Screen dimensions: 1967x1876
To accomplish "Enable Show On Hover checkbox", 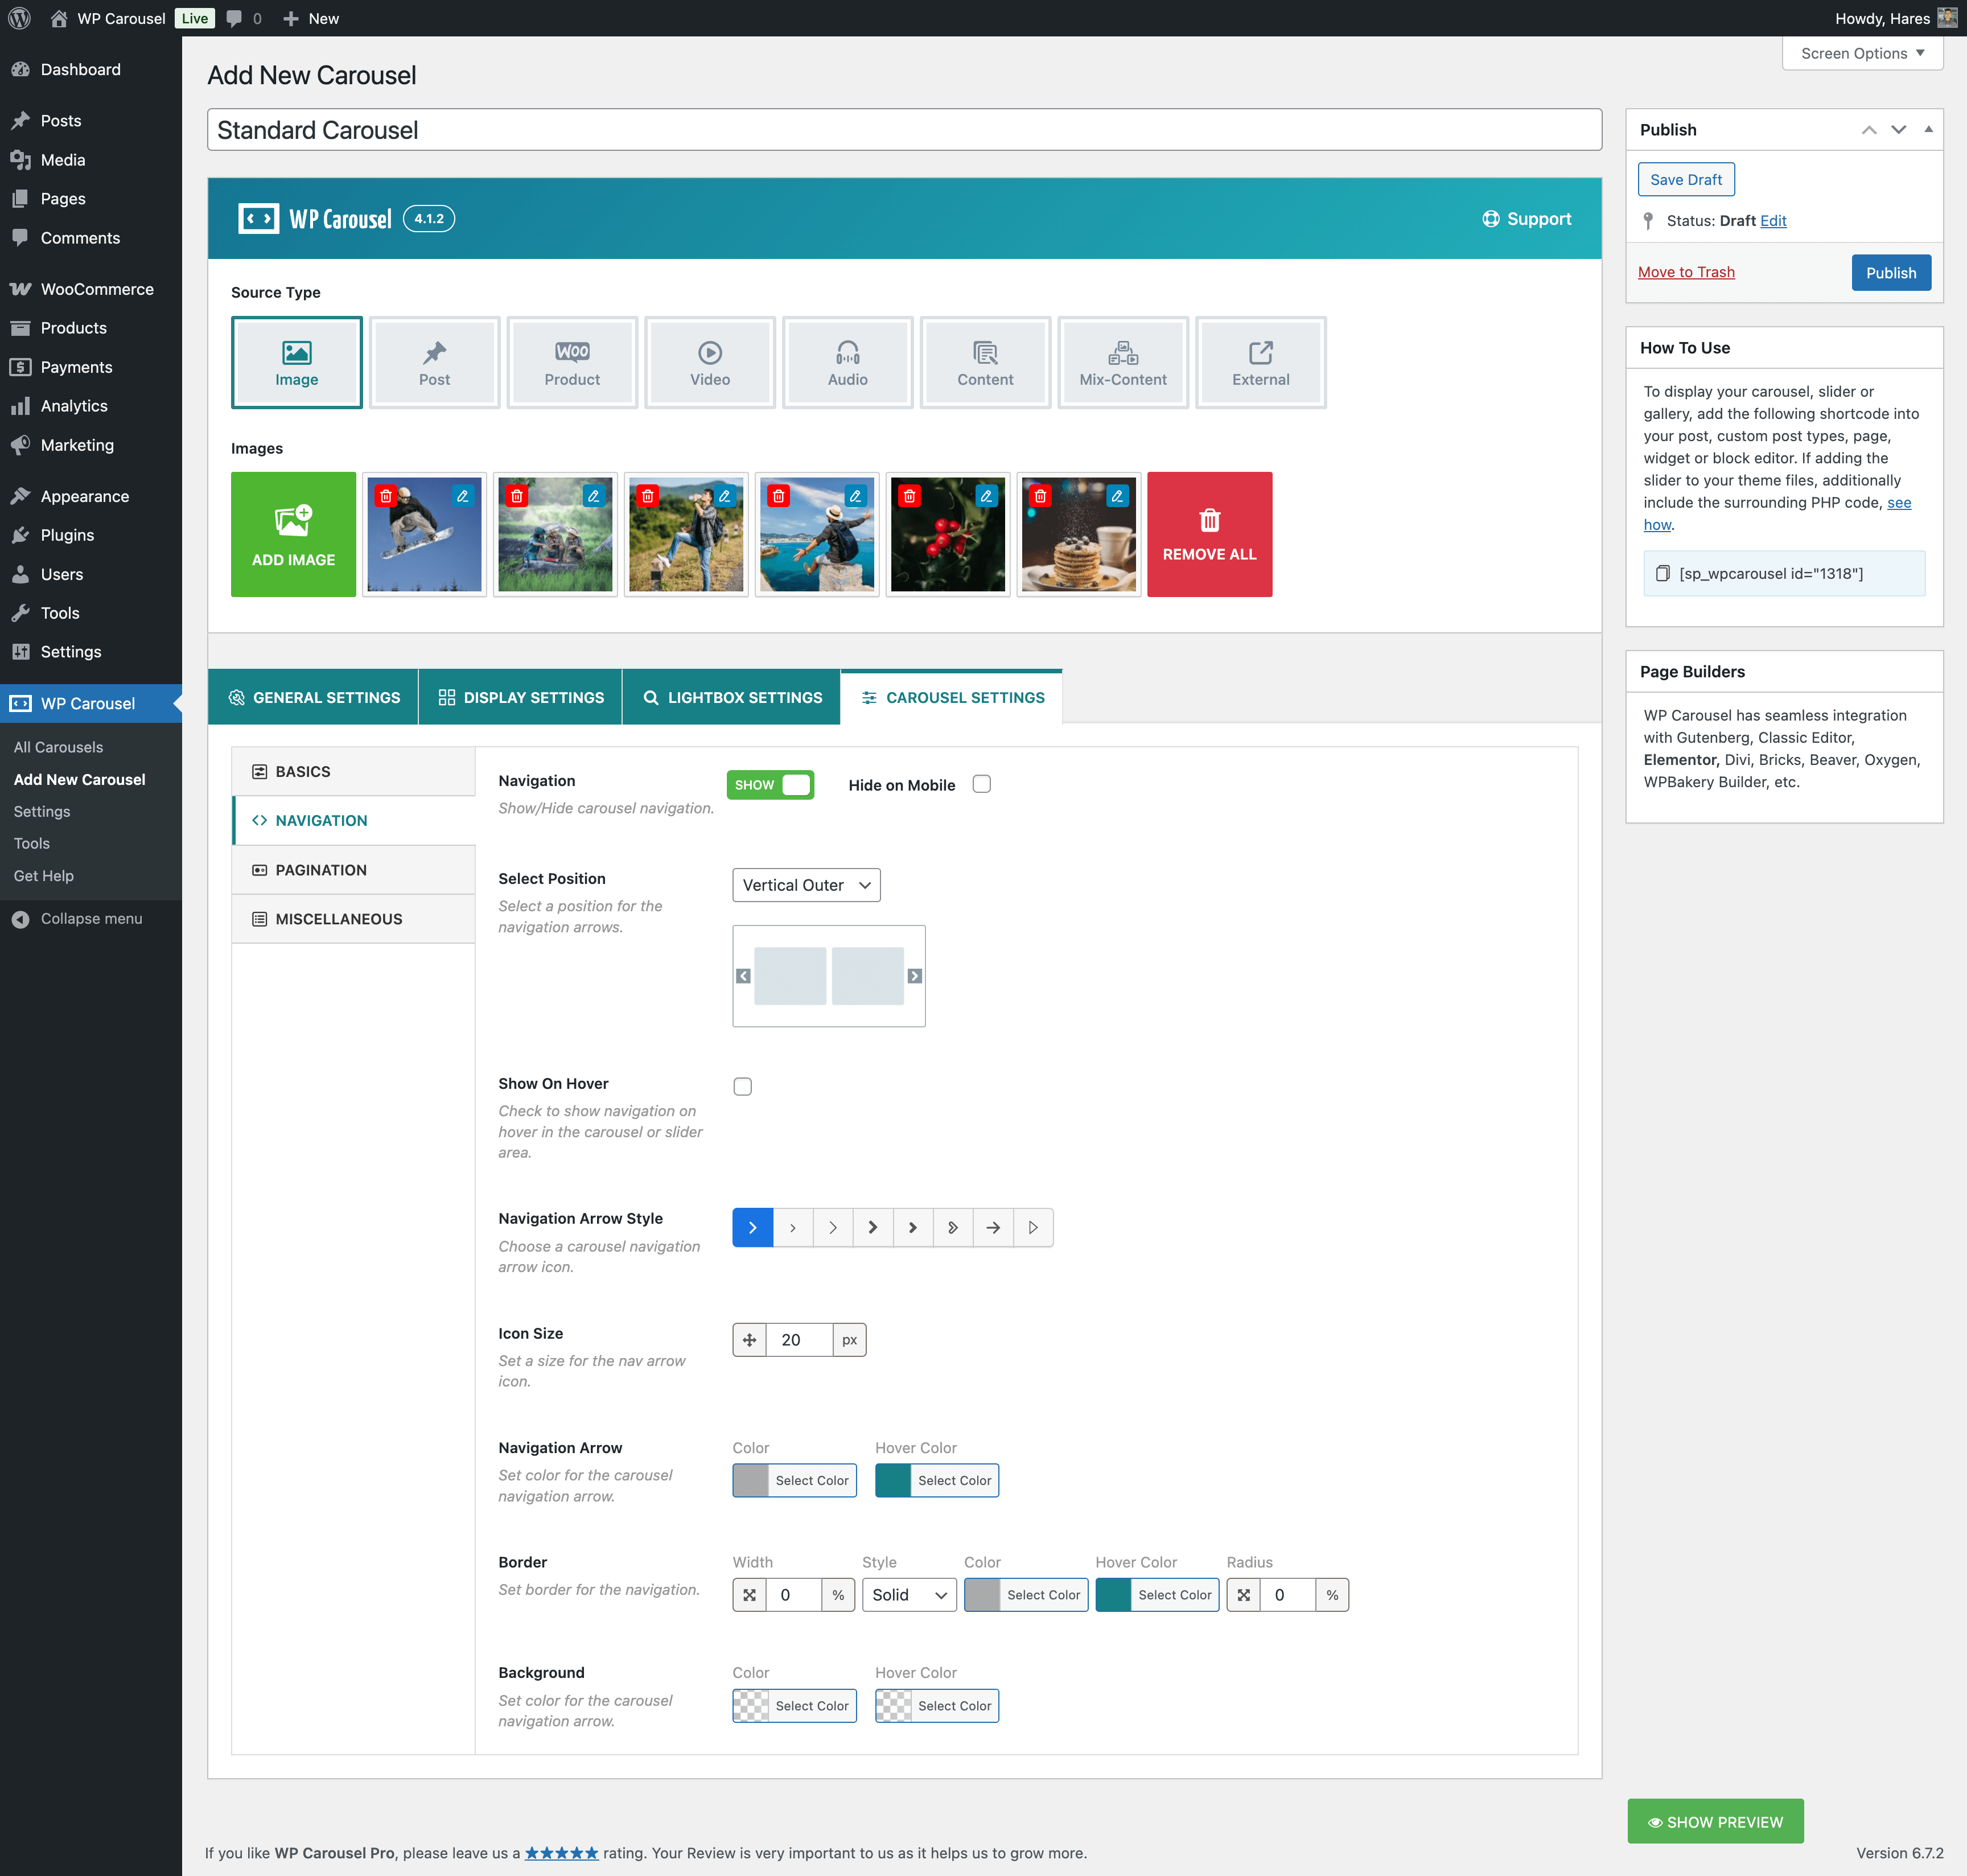I will point(742,1086).
